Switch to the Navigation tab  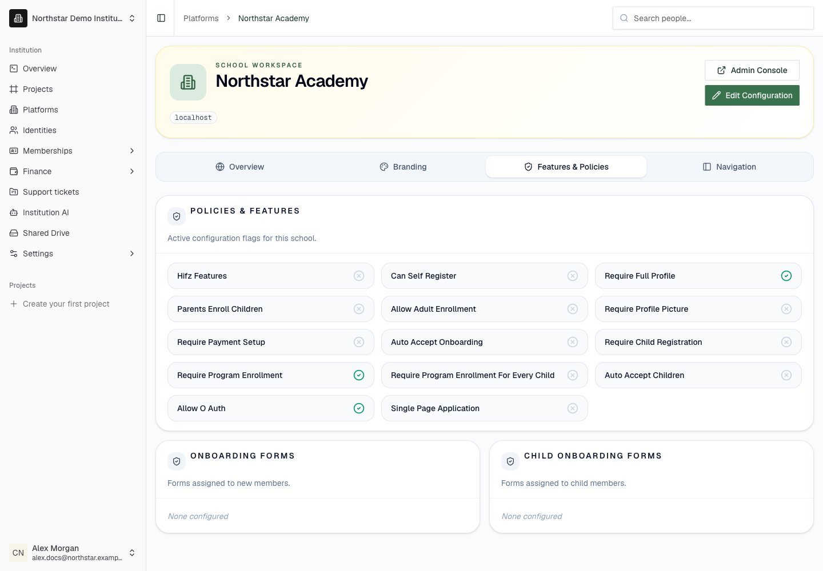point(729,167)
